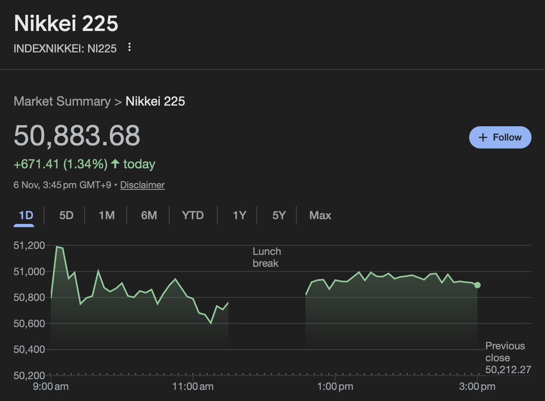Switch to the 1M chart range

pyautogui.click(x=106, y=215)
